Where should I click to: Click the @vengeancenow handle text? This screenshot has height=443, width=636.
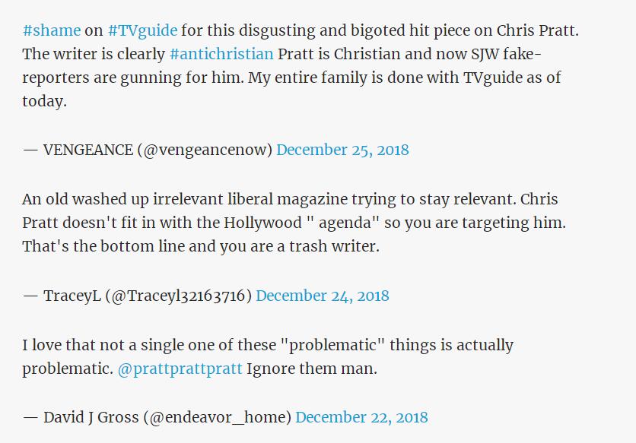coord(205,150)
